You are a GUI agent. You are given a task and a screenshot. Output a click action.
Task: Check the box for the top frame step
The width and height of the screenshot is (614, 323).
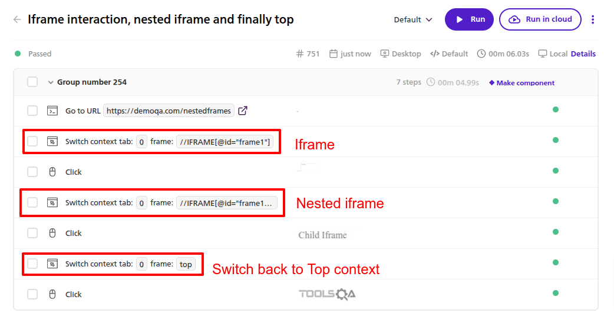[32, 264]
